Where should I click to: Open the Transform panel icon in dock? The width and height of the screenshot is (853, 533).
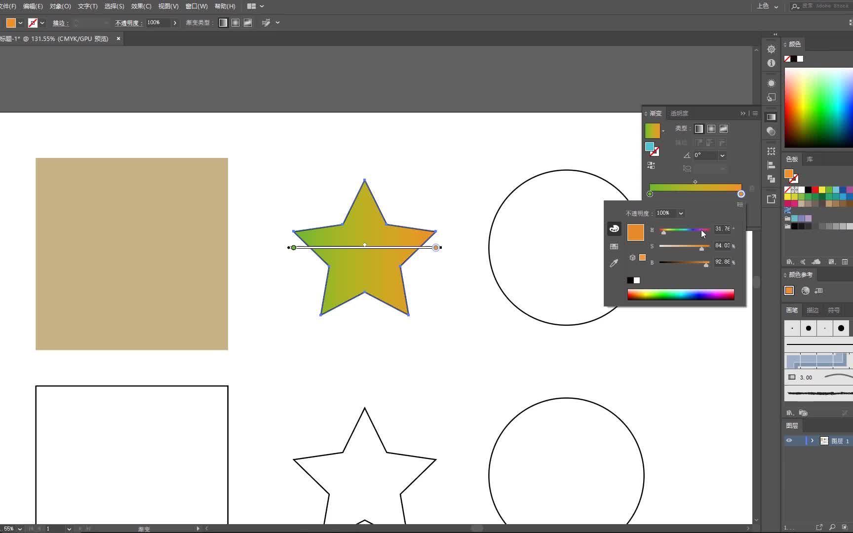click(x=771, y=151)
